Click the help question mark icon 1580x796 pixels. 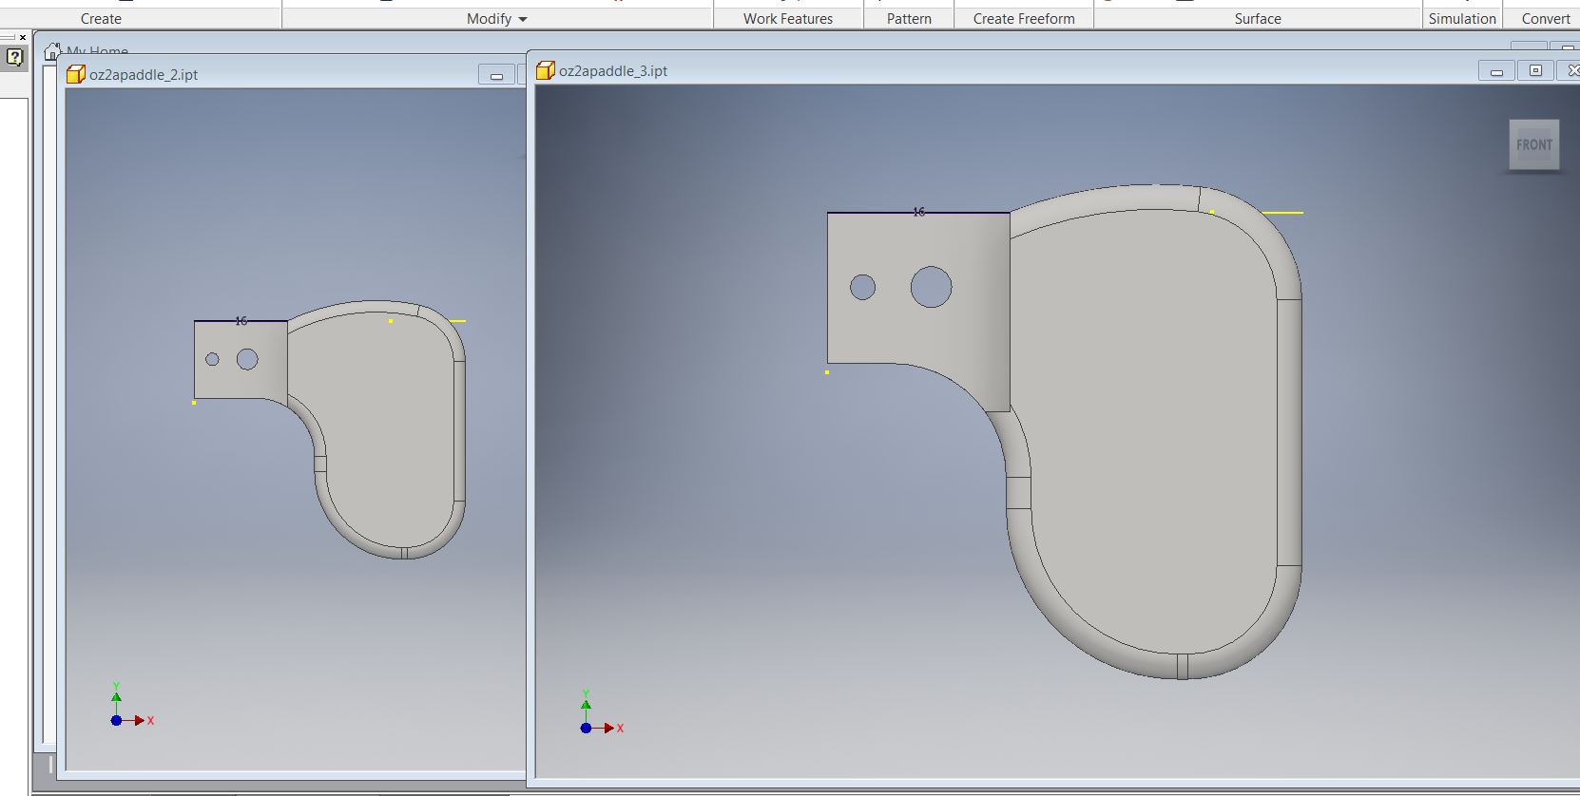14,57
